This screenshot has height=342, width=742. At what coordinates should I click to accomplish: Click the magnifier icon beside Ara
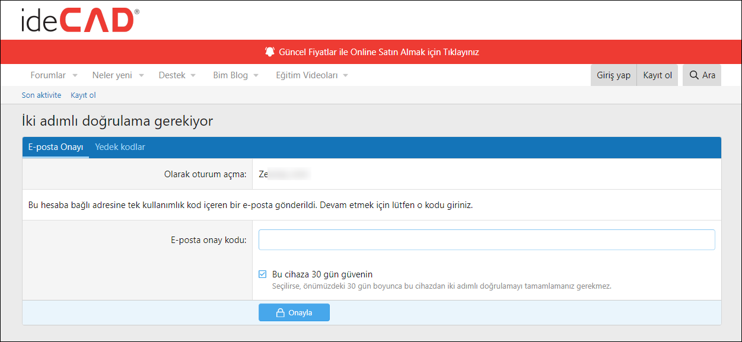(694, 75)
